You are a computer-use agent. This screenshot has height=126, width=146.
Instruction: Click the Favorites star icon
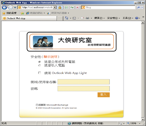point(4,13)
